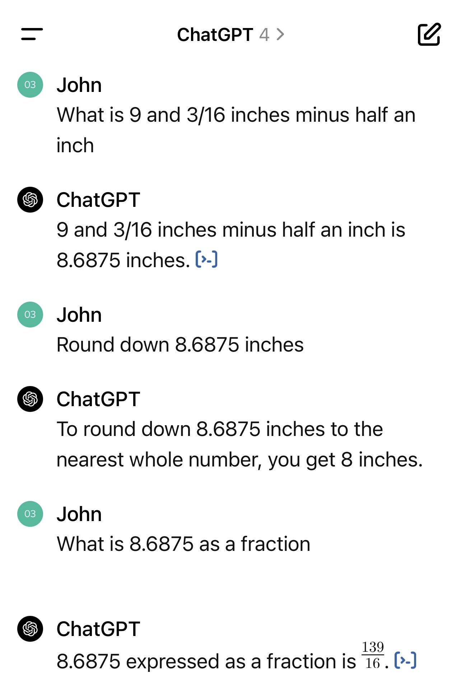
Task: Select the 'you get 8 inches' response text
Action: [345, 460]
